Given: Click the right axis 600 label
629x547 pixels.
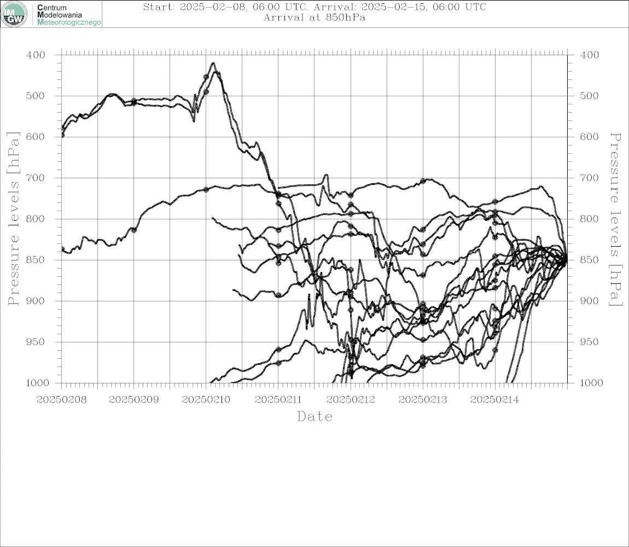Looking at the screenshot, I should point(590,137).
